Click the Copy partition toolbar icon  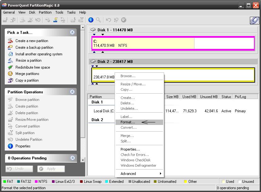pos(13,20)
